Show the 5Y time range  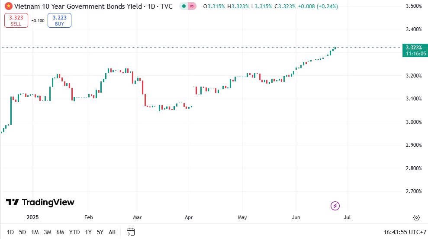[100, 232]
